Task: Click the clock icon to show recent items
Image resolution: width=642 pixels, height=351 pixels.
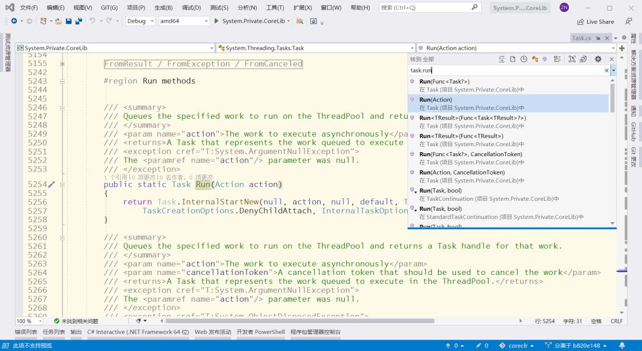Action: point(523,59)
